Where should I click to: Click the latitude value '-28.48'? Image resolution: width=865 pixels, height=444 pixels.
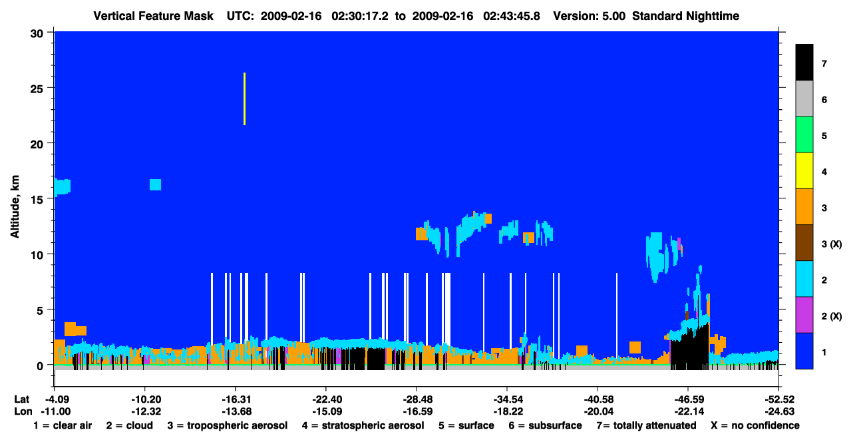pyautogui.click(x=416, y=399)
